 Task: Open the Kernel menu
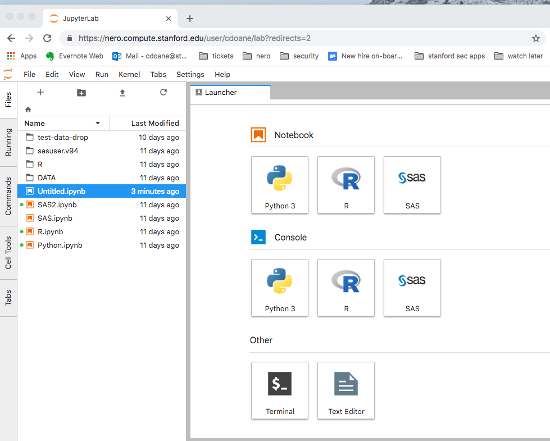coord(129,74)
